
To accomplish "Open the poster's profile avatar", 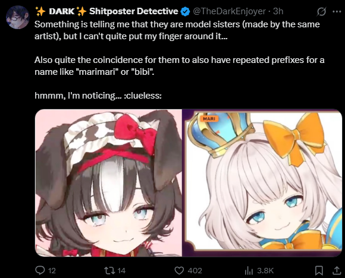I will [18, 17].
